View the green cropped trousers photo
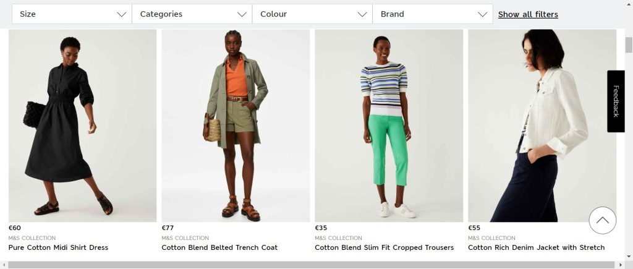This screenshot has width=633, height=269. [x=389, y=126]
